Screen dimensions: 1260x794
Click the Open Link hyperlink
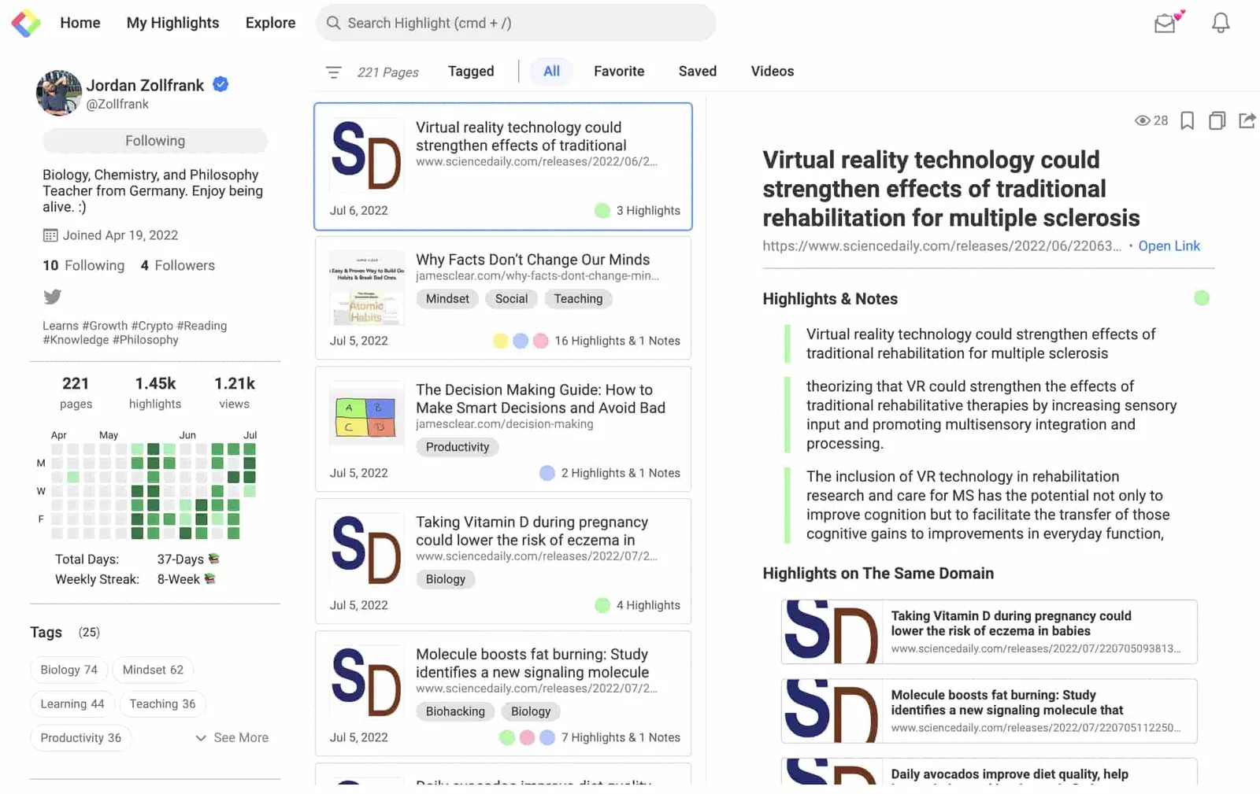click(1169, 246)
